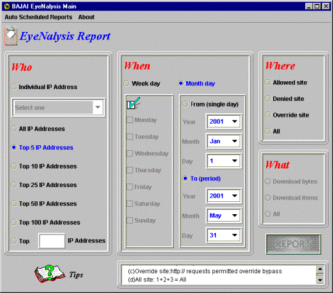This screenshot has height=293, width=333.
Task: Select the custom Top IP Addresses radio
Action: tap(14, 241)
